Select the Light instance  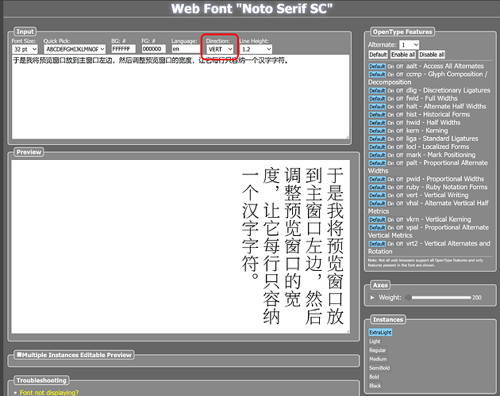375,341
